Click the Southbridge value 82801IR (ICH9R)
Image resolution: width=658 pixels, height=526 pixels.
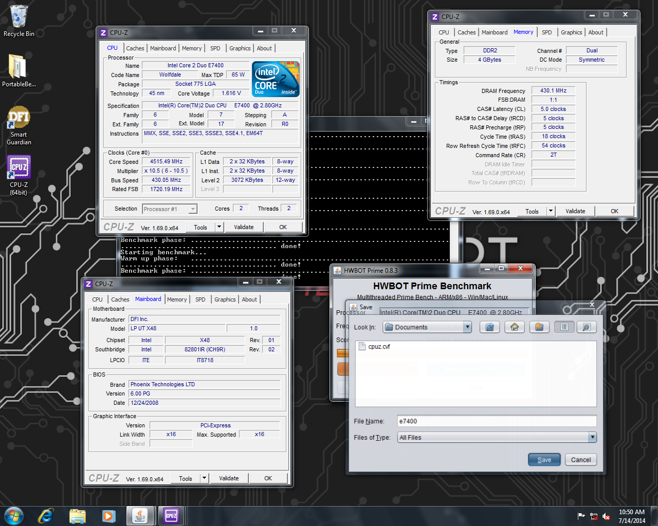click(205, 349)
